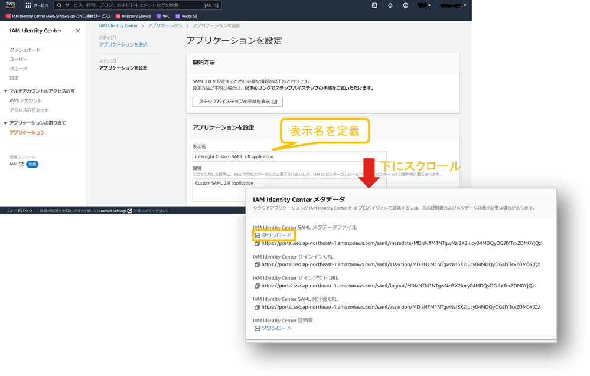Copy the SAML issuer URL icon
Viewport: 590px width, 376px height.
(x=257, y=307)
